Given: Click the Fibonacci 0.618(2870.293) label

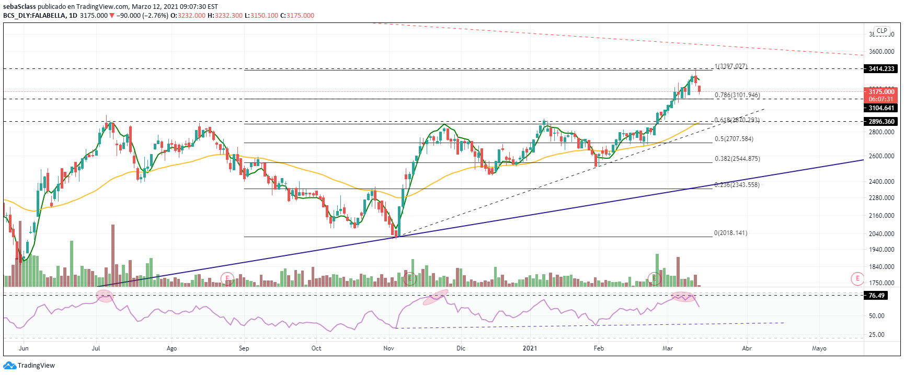Looking at the screenshot, I should 737,120.
